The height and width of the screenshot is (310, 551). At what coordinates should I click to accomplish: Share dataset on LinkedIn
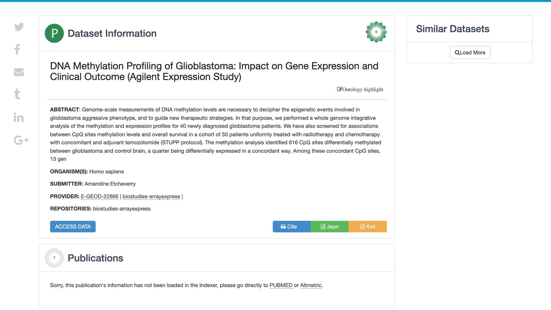[19, 117]
